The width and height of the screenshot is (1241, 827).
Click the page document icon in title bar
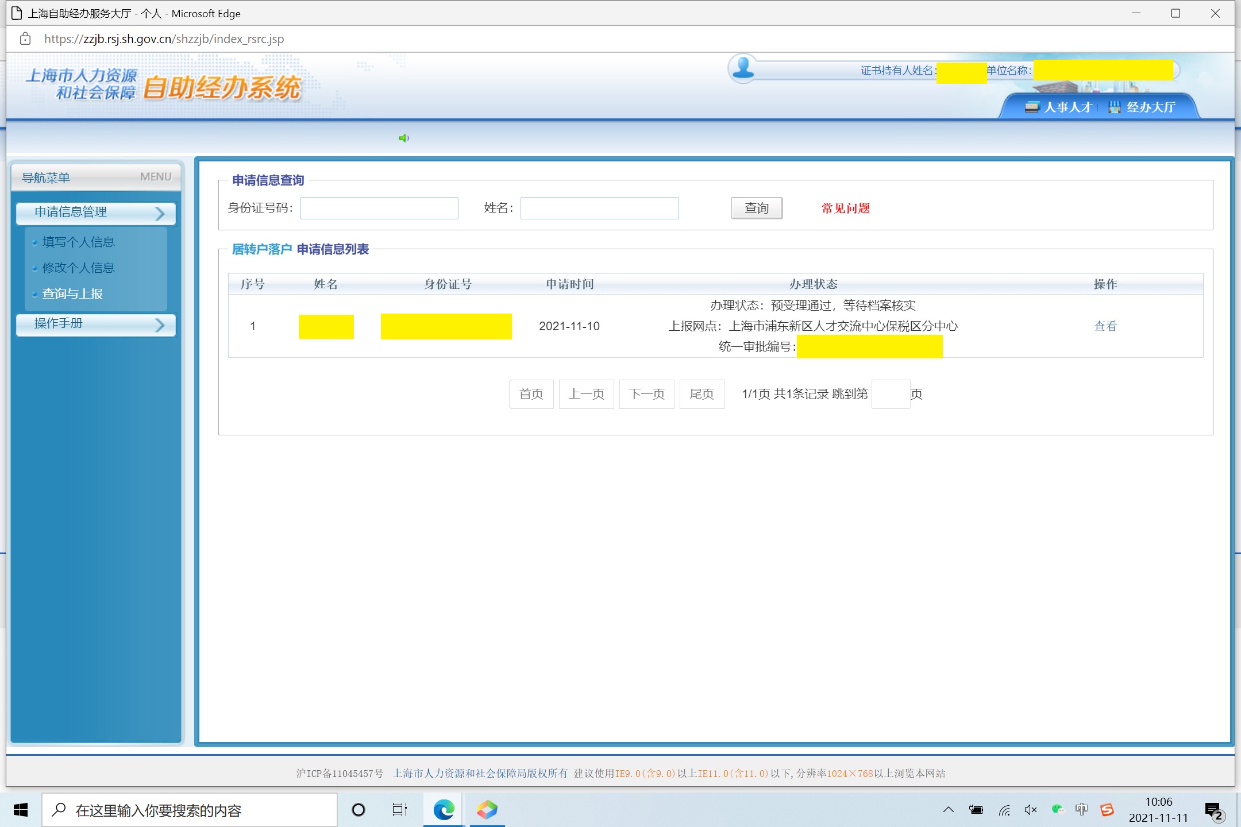17,13
